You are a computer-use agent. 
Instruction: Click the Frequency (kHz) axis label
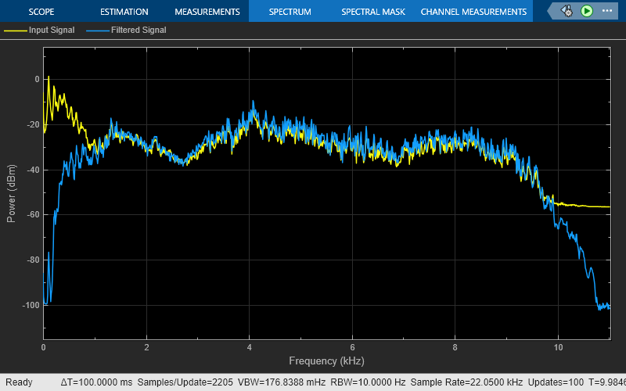click(326, 361)
